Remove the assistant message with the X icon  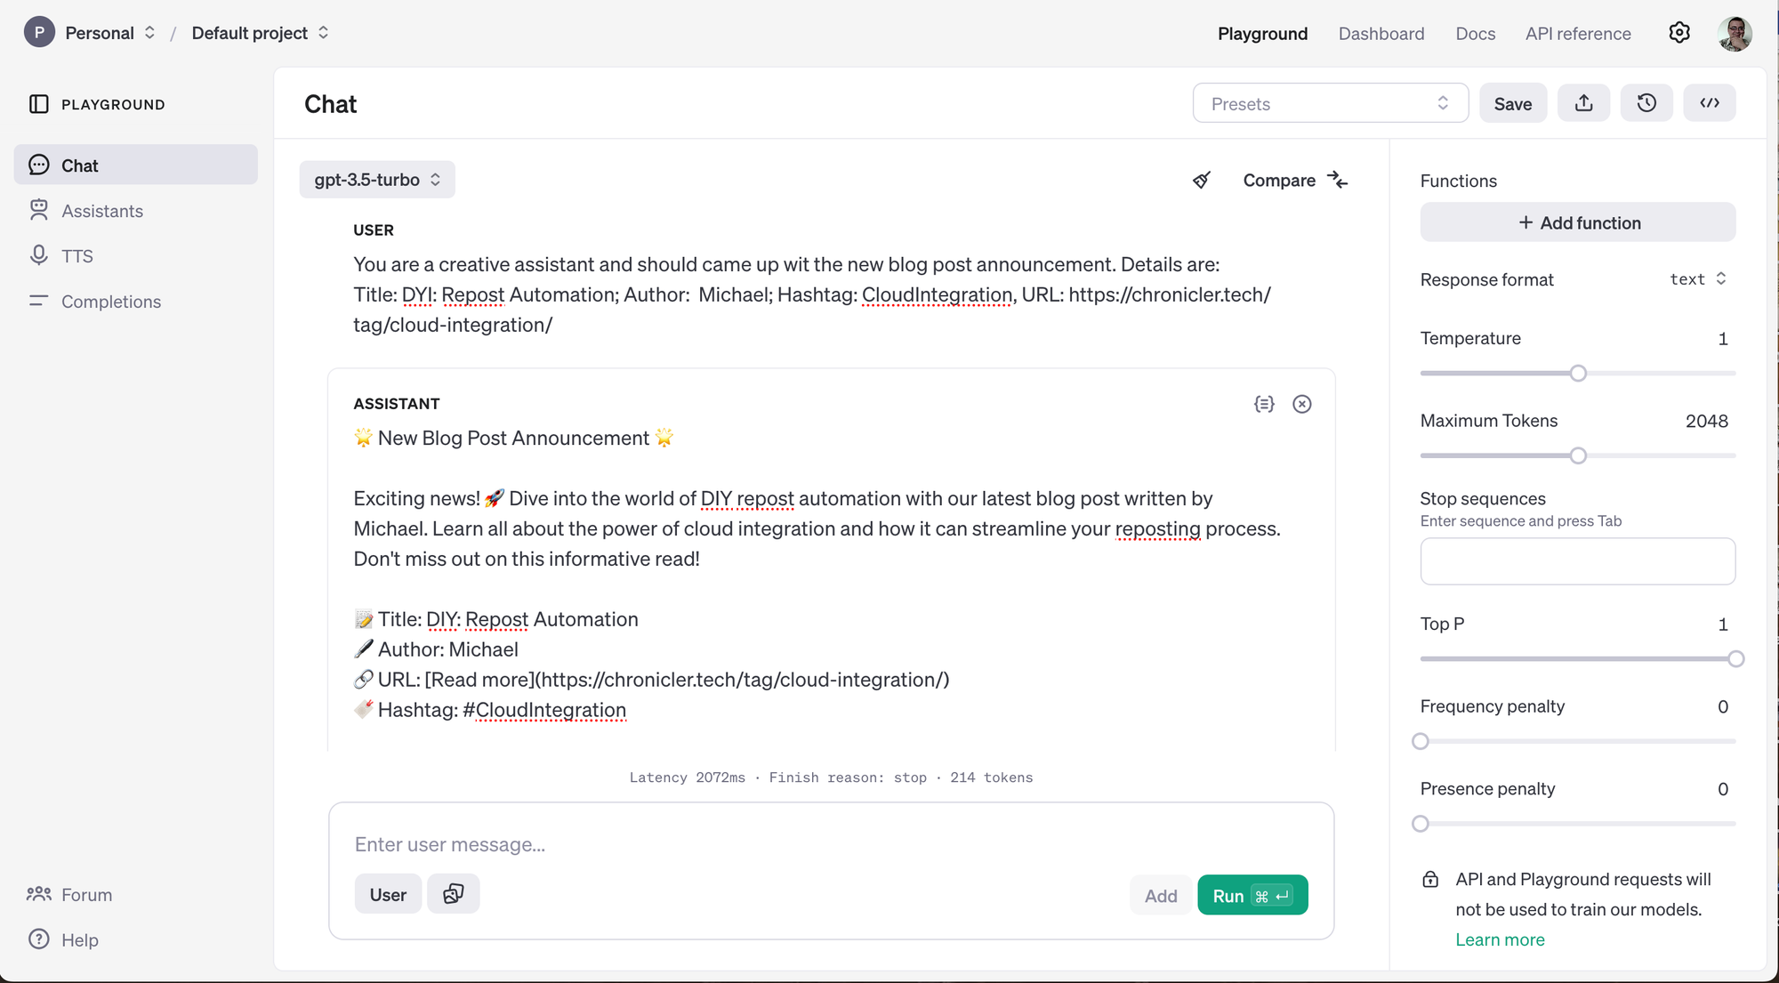tap(1301, 404)
